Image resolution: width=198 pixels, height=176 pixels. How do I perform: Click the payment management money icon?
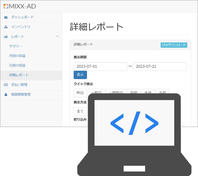point(6,85)
